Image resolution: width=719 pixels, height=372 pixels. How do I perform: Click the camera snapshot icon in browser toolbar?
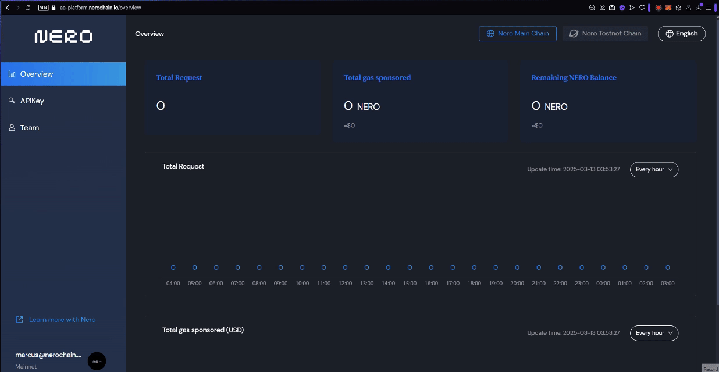tap(612, 8)
